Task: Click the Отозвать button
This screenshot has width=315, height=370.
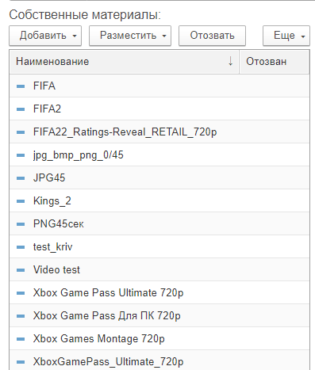Action: coord(212,36)
